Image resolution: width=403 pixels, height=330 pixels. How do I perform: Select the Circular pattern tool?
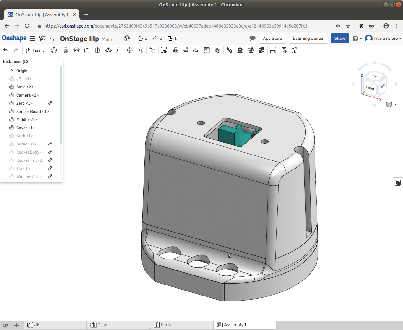217,50
